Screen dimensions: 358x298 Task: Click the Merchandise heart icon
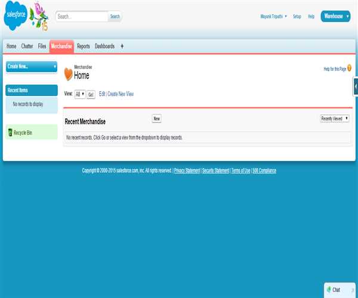(x=68, y=74)
